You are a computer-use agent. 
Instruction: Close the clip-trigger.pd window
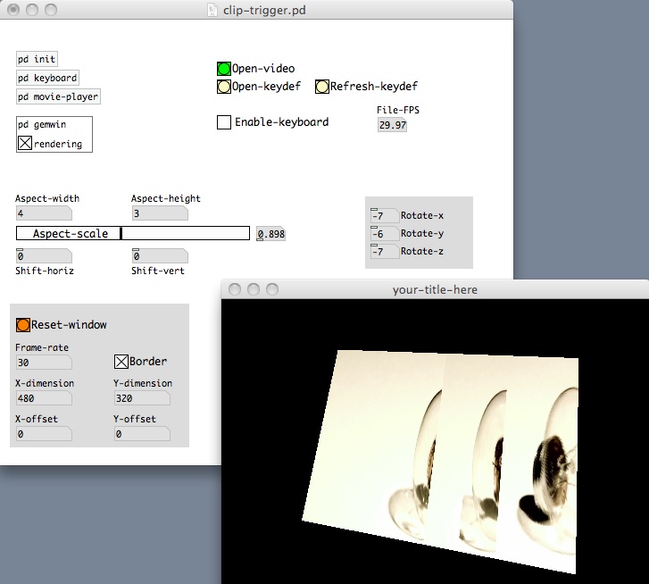13,10
